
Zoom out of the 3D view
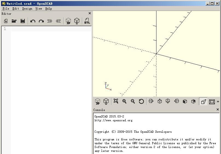133,101
